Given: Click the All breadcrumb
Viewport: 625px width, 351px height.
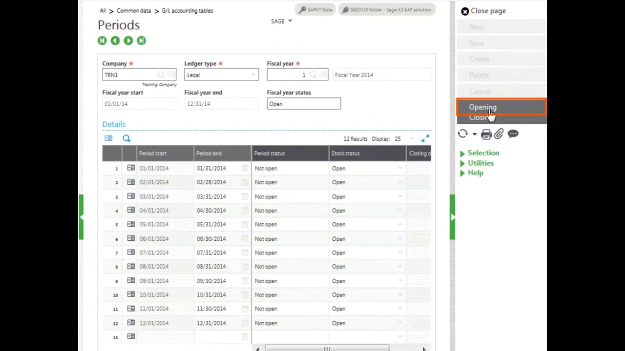Looking at the screenshot, I should [x=103, y=11].
